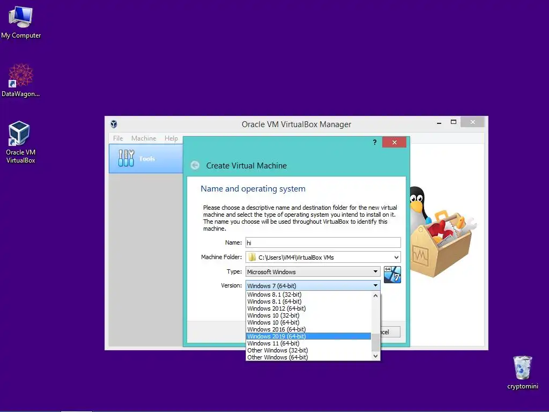
Task: Pick Windows 2016 (64-bit) in the version list
Action: pyautogui.click(x=308, y=329)
